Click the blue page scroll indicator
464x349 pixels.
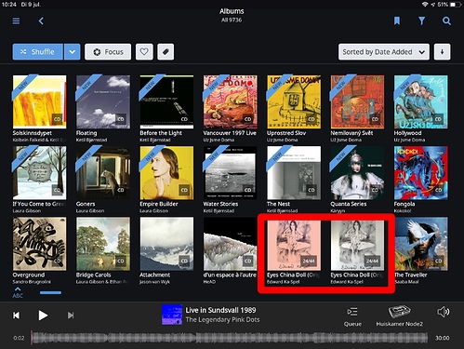click(x=50, y=292)
